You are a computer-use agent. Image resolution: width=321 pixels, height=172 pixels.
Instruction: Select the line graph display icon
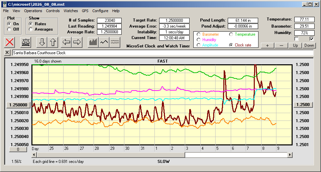tap(104, 42)
